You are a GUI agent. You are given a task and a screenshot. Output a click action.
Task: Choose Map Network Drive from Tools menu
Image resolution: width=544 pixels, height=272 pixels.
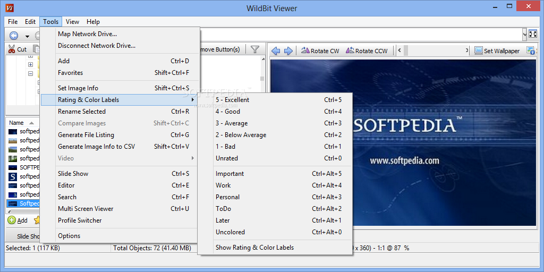[x=120, y=34]
